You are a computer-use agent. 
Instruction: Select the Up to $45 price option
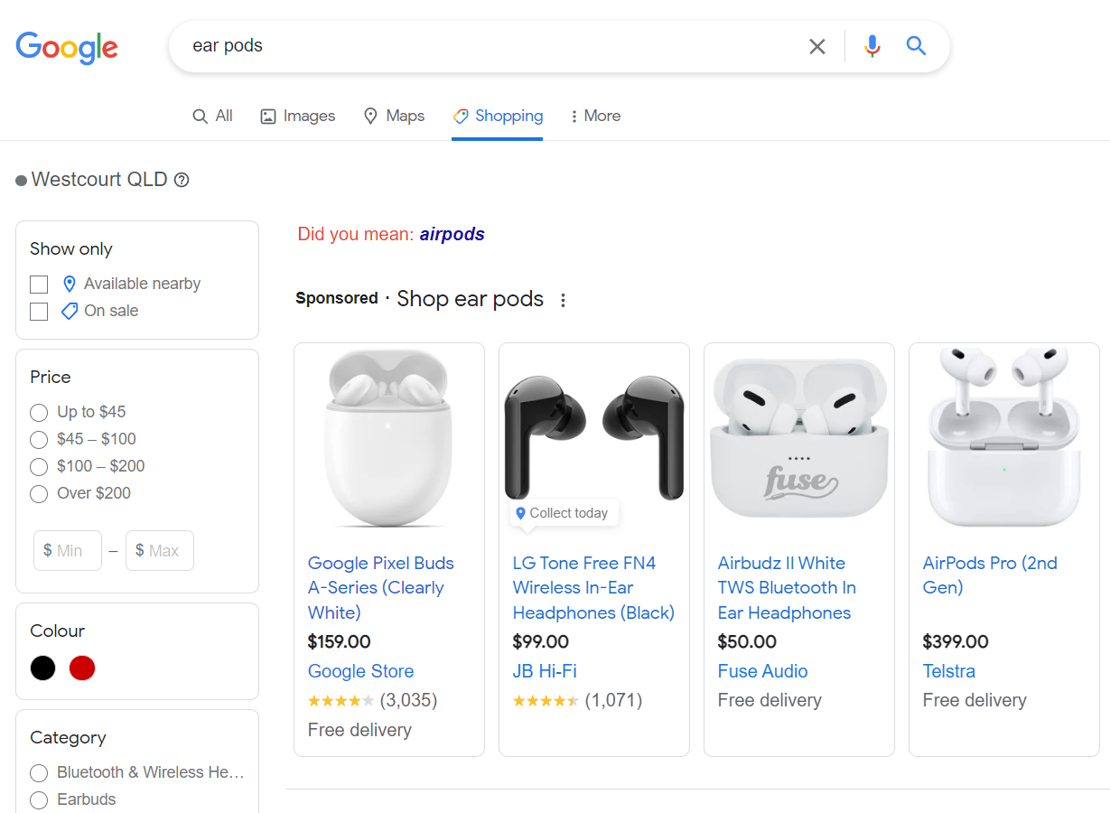click(39, 413)
